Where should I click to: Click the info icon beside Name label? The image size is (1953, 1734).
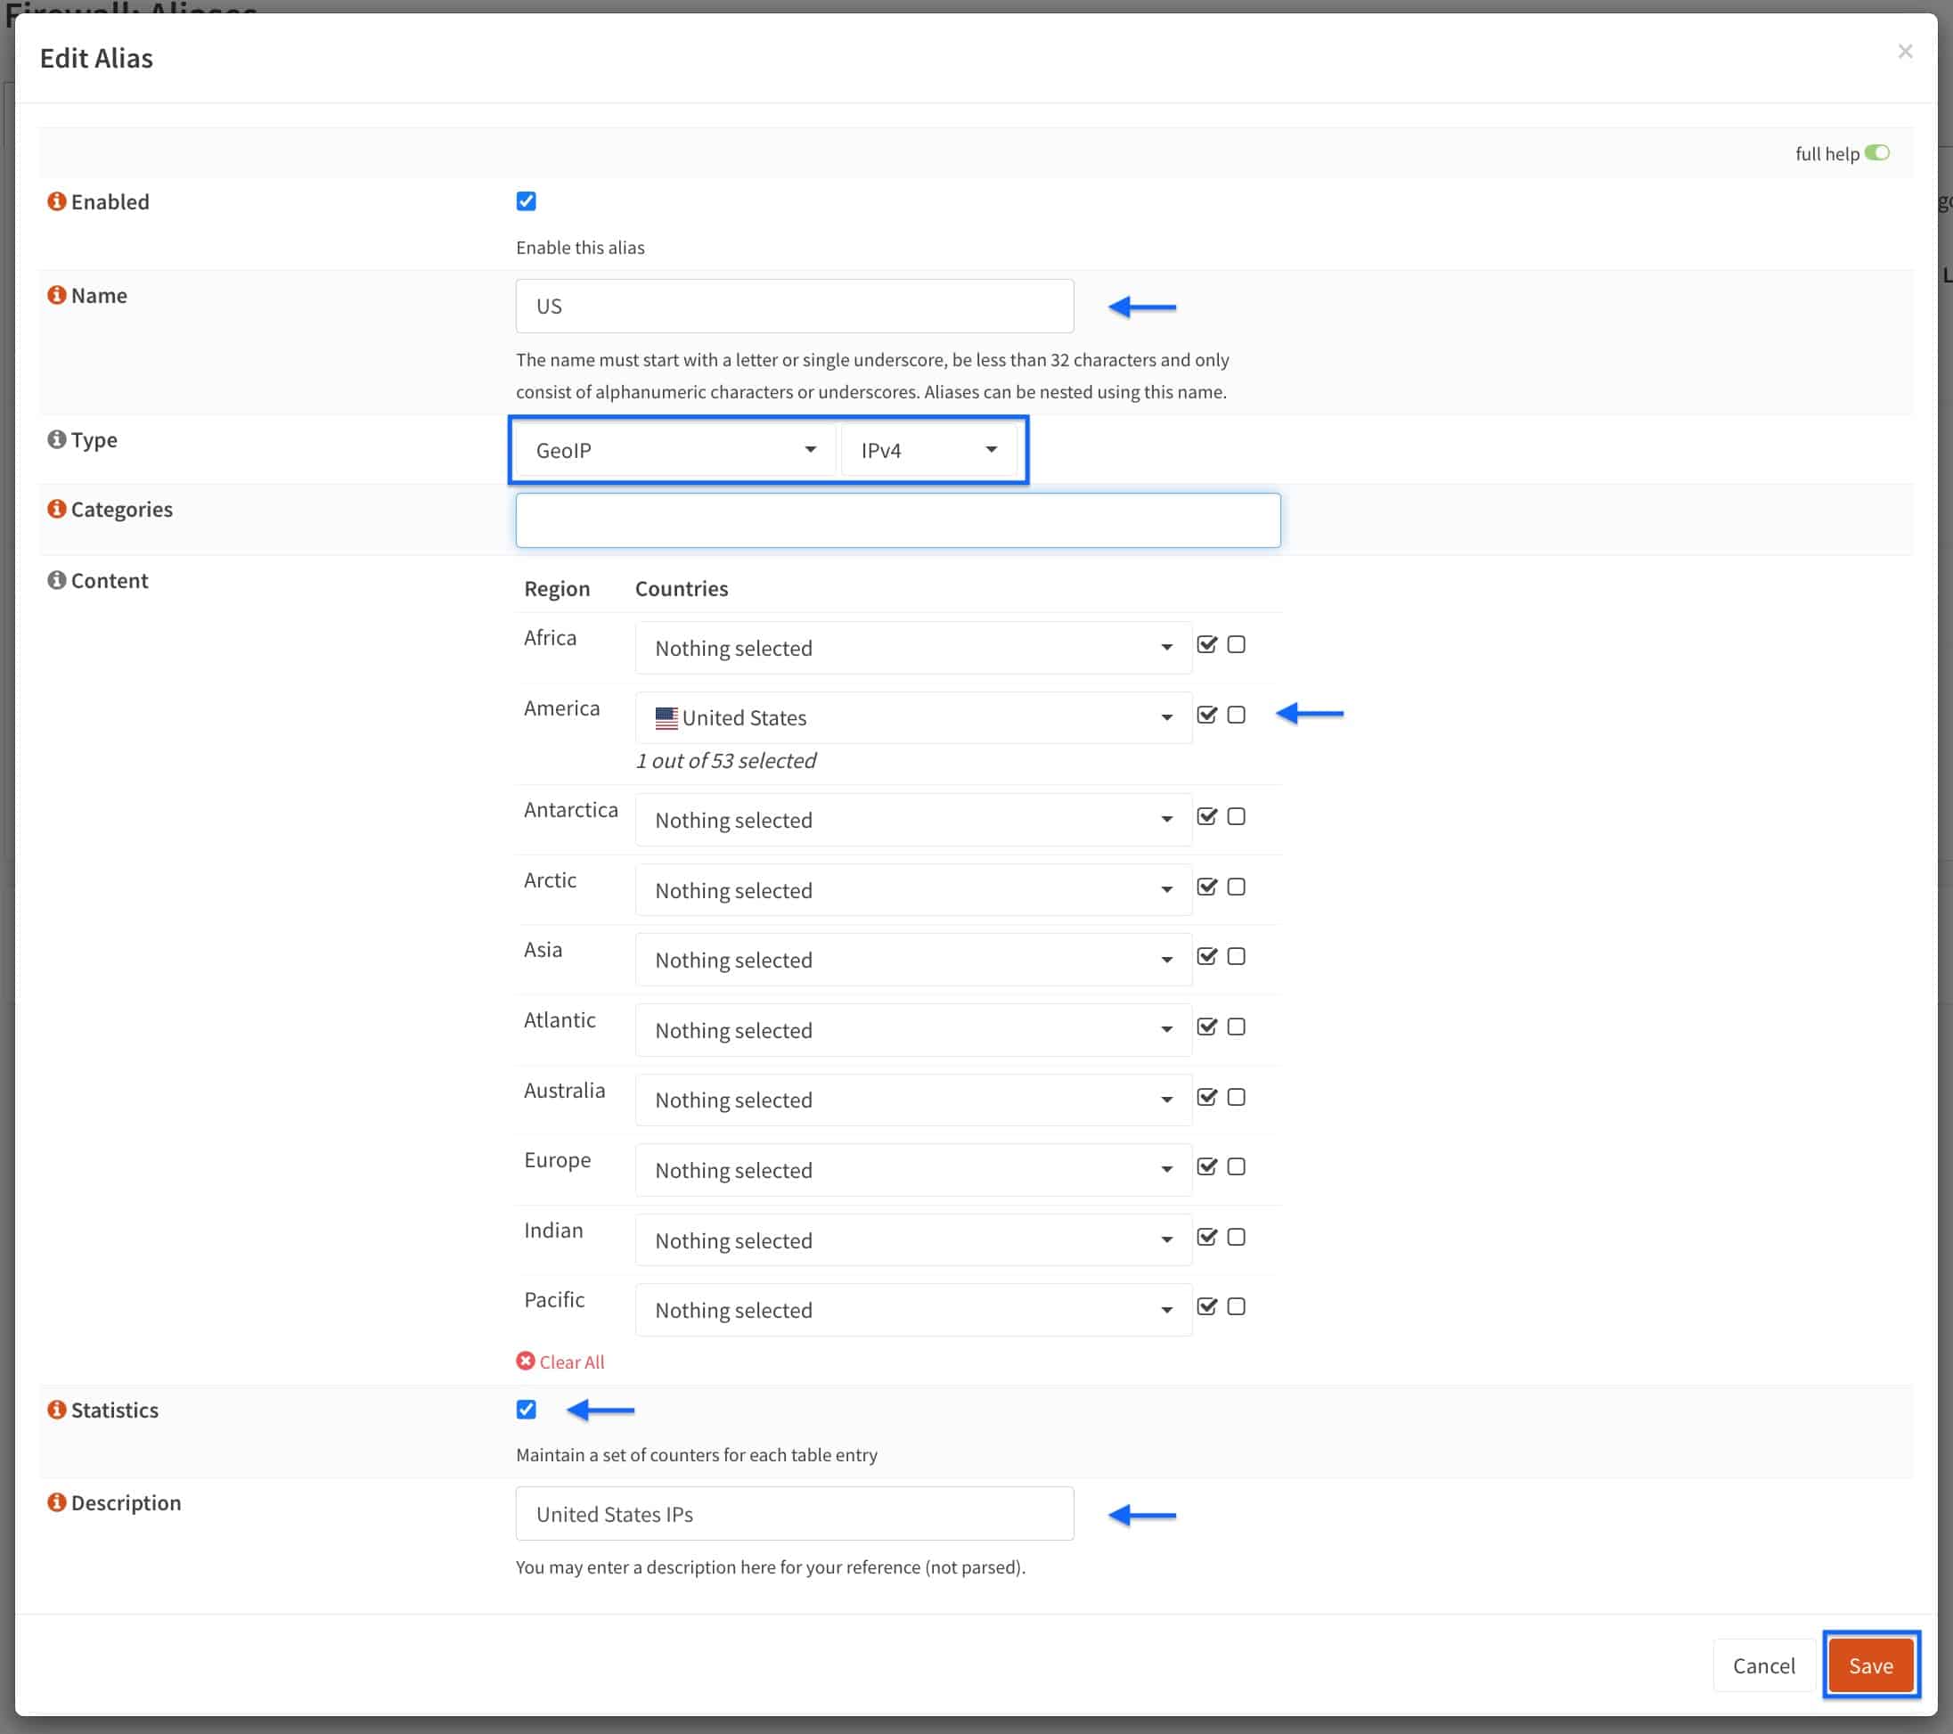pos(57,295)
